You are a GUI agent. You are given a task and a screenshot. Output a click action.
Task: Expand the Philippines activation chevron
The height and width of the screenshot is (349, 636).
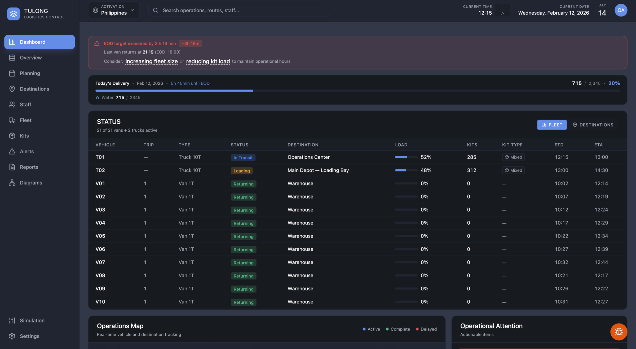tap(132, 10)
